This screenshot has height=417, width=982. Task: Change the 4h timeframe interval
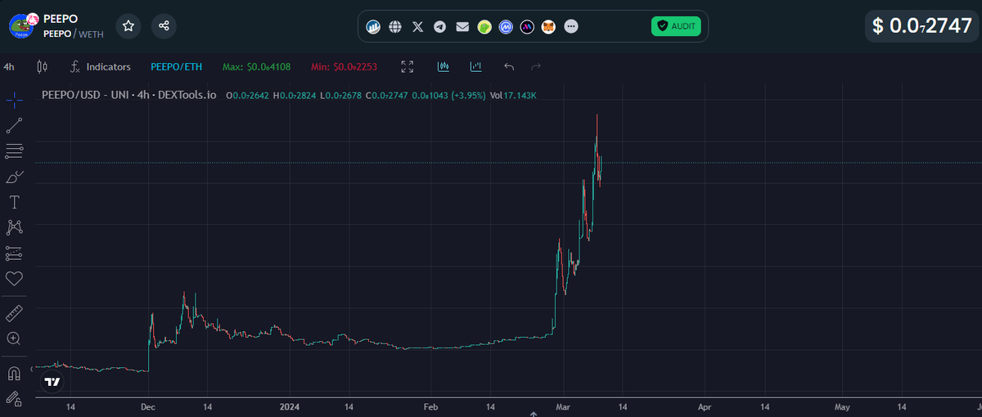9,67
